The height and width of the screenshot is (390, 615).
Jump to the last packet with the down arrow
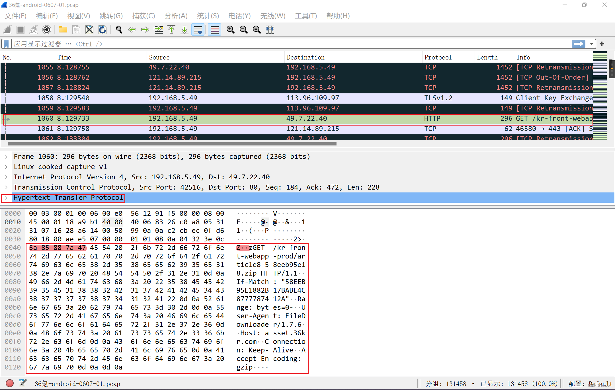tap(184, 30)
